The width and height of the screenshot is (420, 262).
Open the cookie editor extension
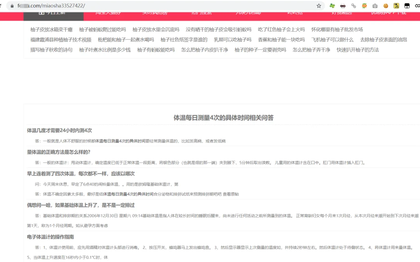(x=386, y=5)
